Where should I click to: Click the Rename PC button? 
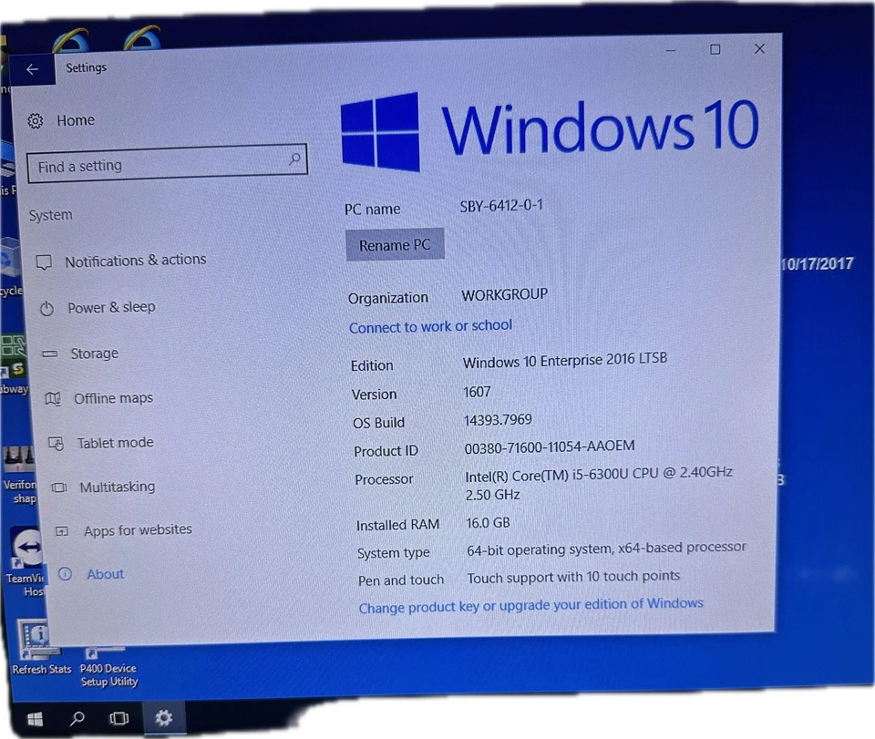point(395,245)
